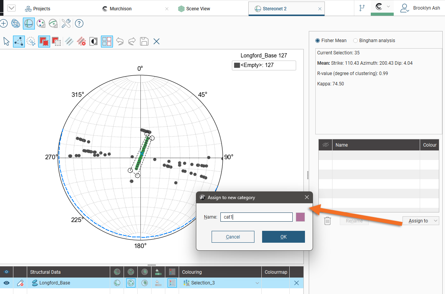This screenshot has height=294, width=445.
Task: Undo the last selection action
Action: (x=120, y=41)
